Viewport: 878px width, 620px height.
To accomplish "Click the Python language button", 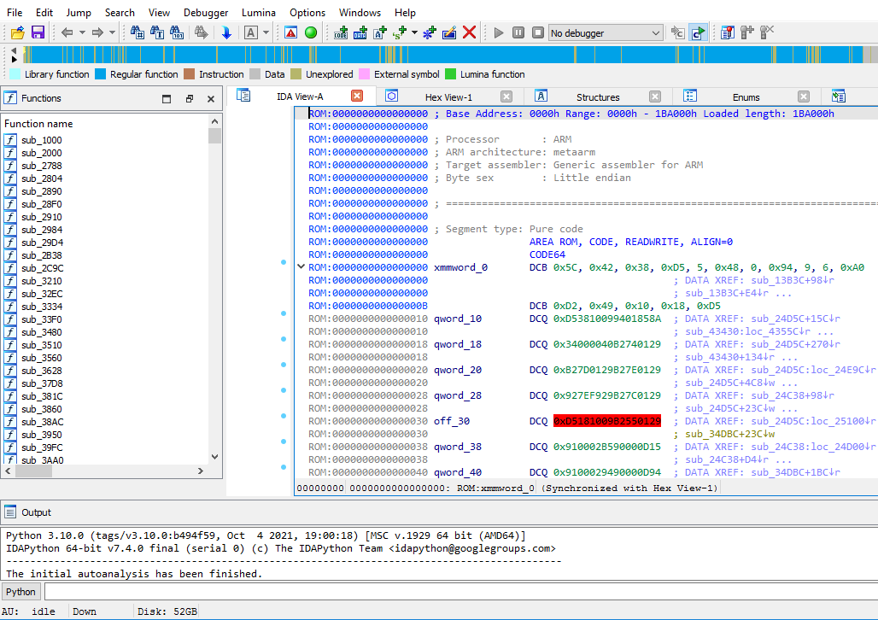I will coord(21,591).
